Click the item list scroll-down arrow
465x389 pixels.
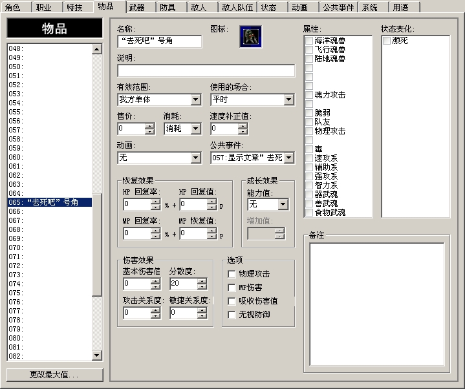pos(96,355)
